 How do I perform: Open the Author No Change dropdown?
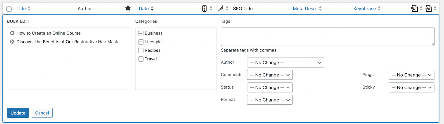286,63
